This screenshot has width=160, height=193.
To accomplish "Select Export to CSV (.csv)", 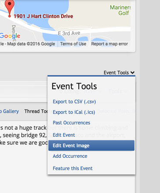I will [x=74, y=102].
